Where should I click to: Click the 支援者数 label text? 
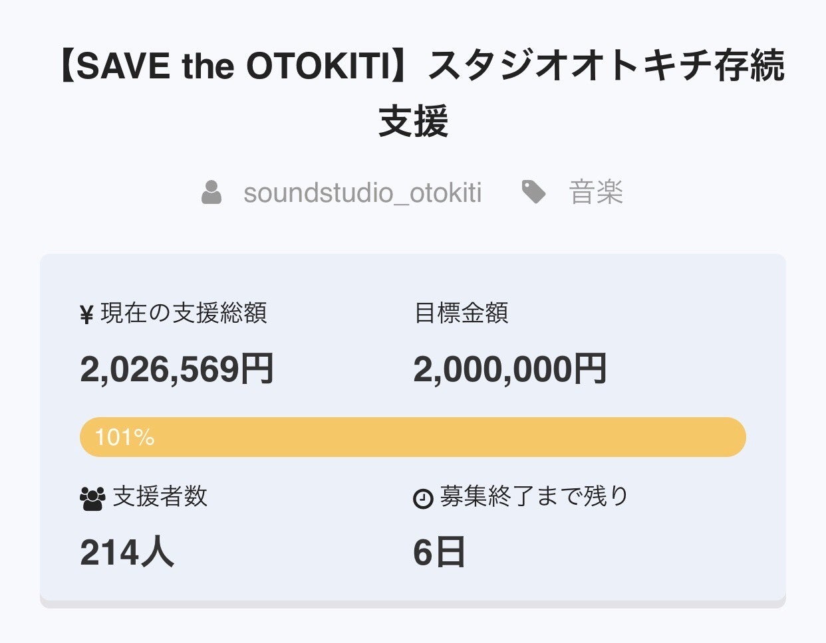click(x=160, y=496)
